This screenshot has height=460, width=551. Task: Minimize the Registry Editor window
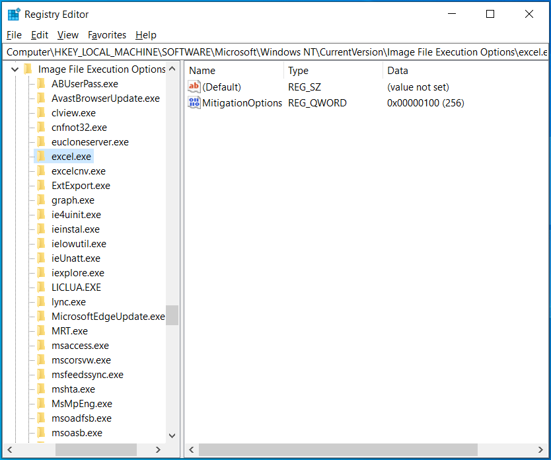(452, 14)
